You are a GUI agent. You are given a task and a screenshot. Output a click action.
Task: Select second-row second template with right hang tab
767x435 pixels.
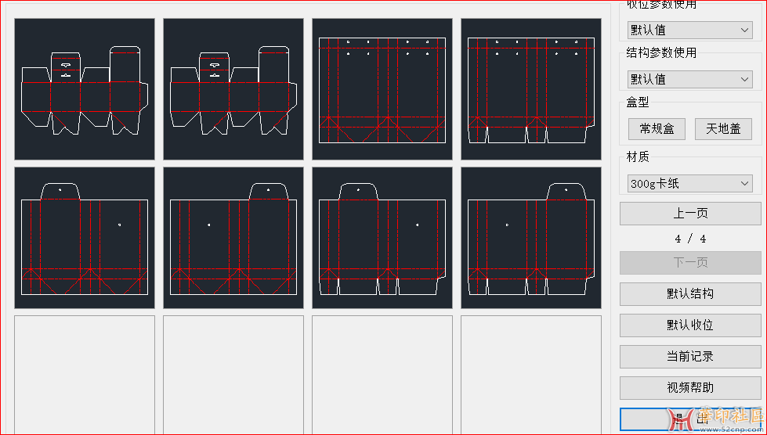[x=233, y=238]
